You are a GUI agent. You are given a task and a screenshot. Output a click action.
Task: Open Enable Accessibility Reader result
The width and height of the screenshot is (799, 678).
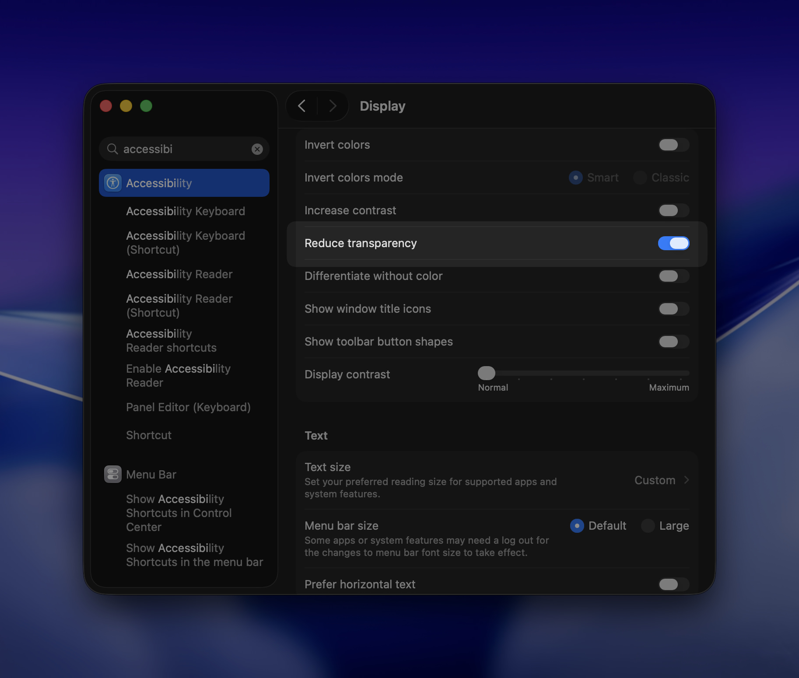tap(178, 376)
